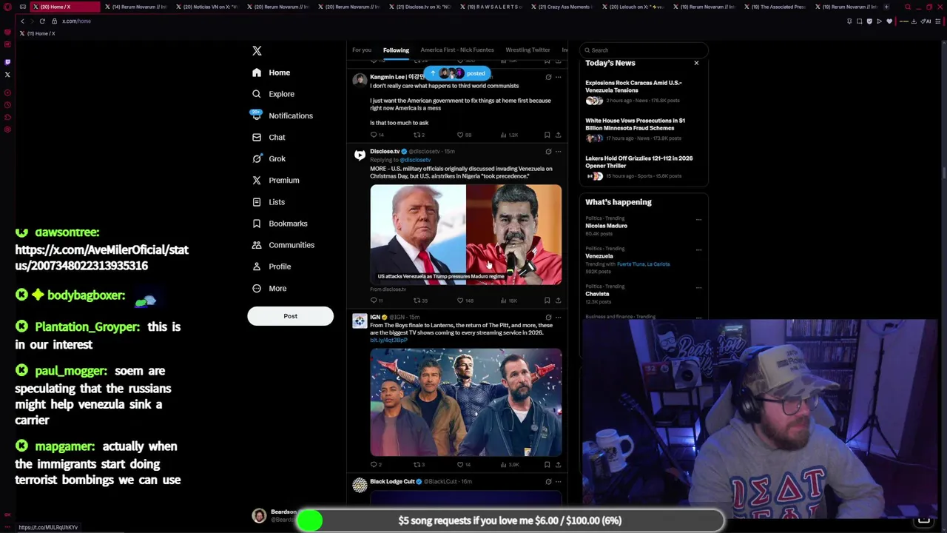The width and height of the screenshot is (947, 533).
Task: Open the Trump and Maduro image
Action: click(466, 235)
